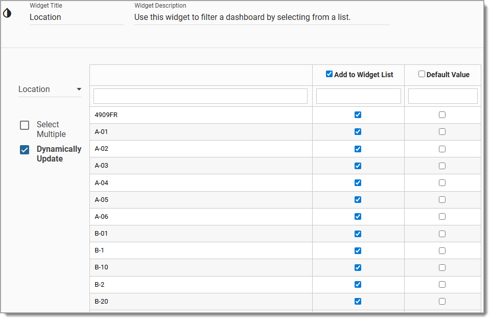Enable Default Value for B-10
This screenshot has width=492, height=321.
442,267
